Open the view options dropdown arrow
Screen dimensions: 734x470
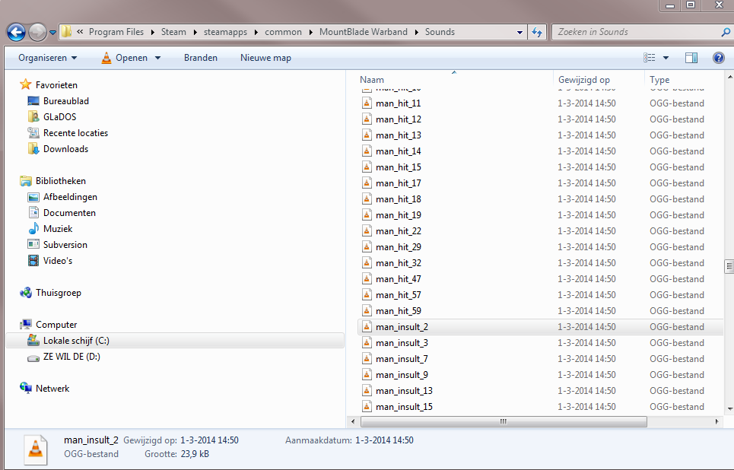pyautogui.click(x=666, y=58)
